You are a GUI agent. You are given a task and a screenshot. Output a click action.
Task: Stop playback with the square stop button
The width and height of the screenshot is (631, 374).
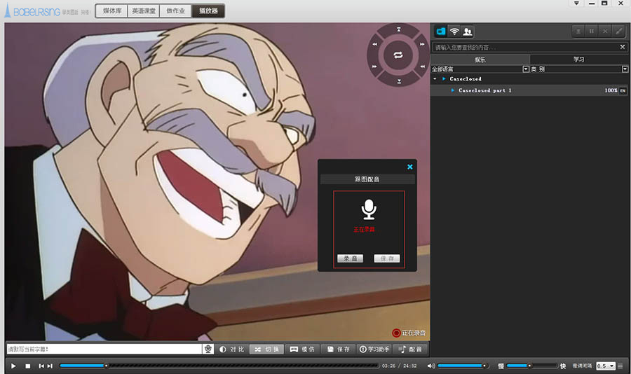28,366
